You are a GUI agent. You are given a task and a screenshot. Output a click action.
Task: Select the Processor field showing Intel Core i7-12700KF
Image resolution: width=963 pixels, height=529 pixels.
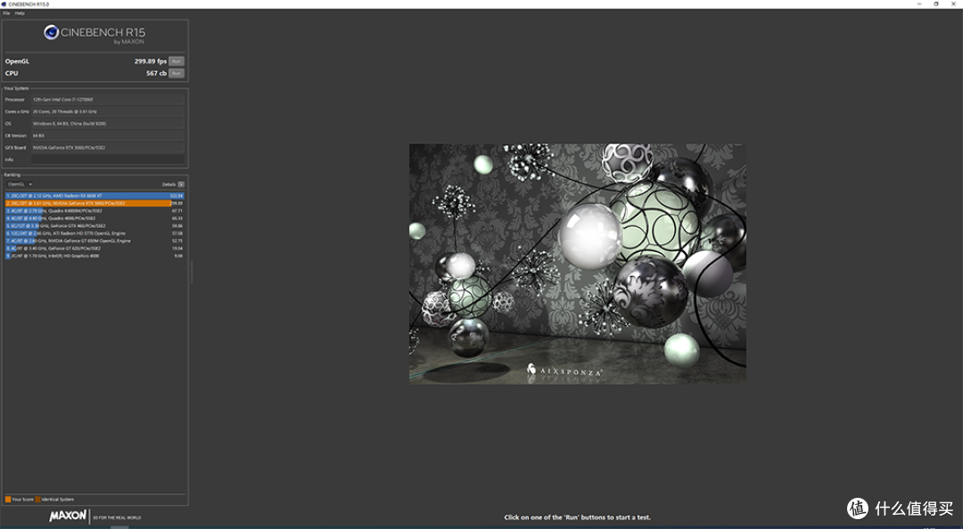coord(108,100)
